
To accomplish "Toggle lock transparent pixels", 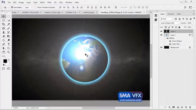I will 166,27.
